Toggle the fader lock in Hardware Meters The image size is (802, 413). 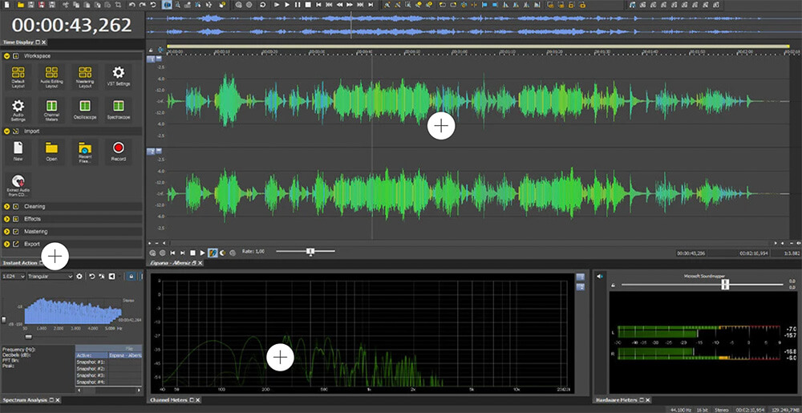coord(613,285)
